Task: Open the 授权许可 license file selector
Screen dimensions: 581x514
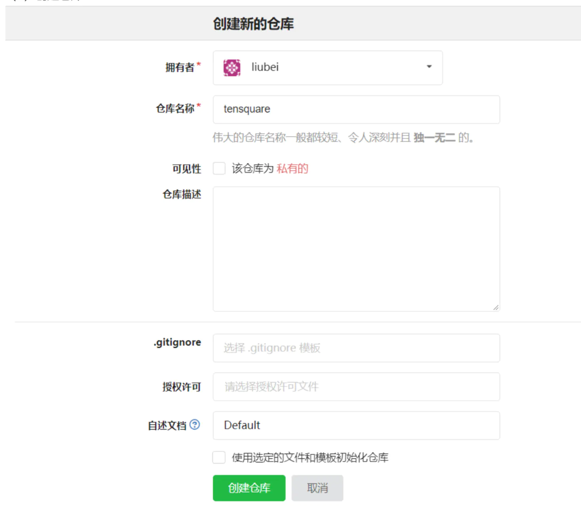Action: [356, 387]
